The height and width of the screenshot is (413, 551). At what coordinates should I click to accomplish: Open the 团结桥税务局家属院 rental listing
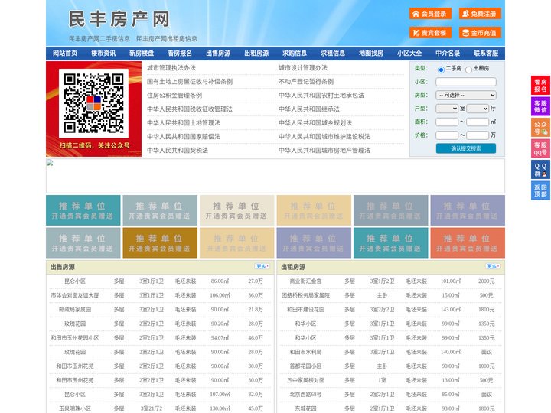click(305, 295)
